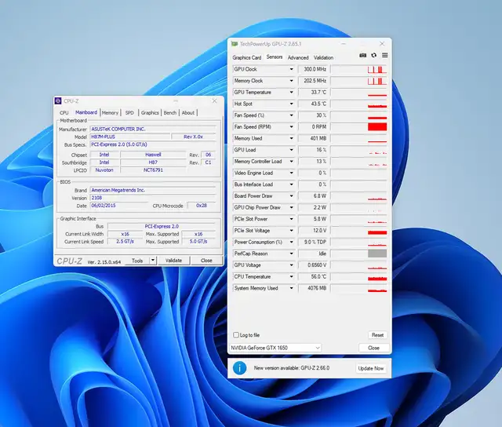Switch to GPU-Z Validation tab
The height and width of the screenshot is (427, 502).
pos(323,57)
